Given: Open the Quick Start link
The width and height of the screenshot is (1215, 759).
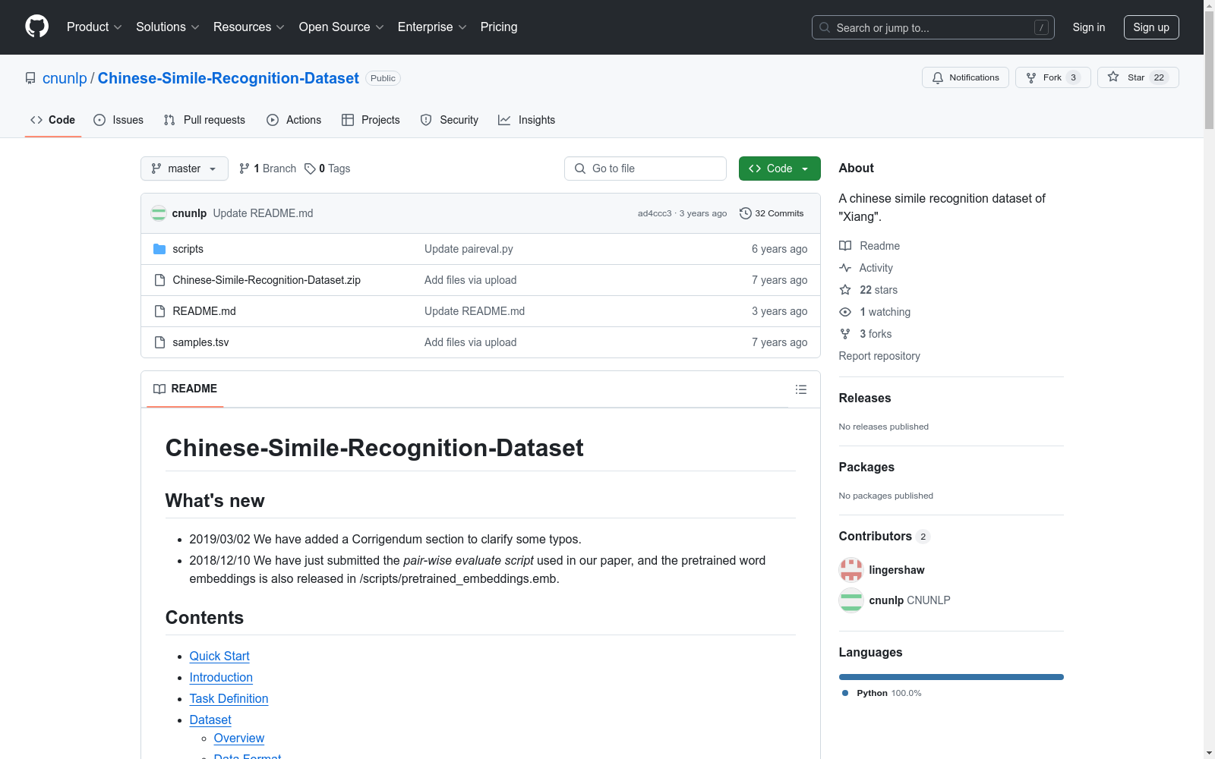Looking at the screenshot, I should tap(219, 656).
